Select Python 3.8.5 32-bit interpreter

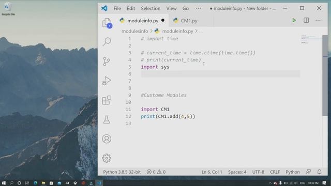(122, 172)
